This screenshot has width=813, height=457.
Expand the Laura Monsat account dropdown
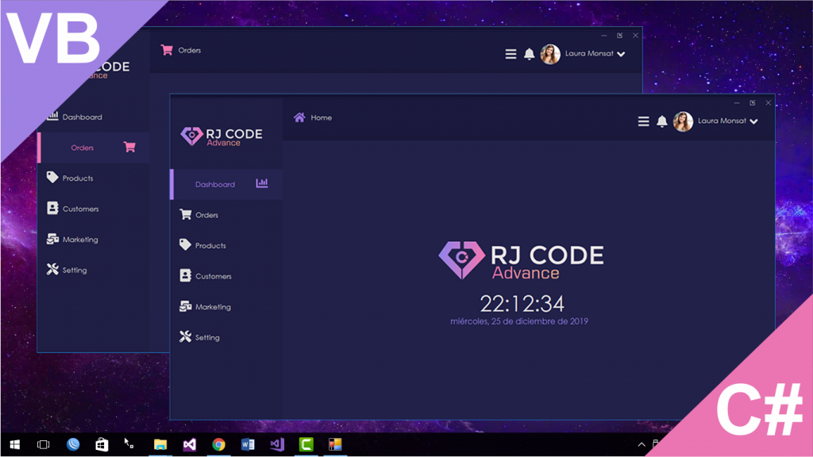753,121
